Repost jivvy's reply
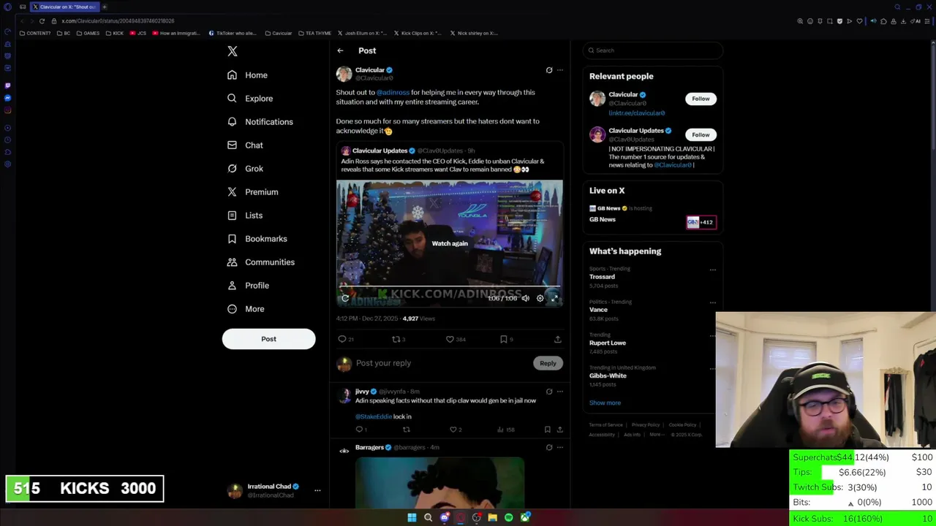Viewport: 936px width, 526px height. click(x=407, y=430)
